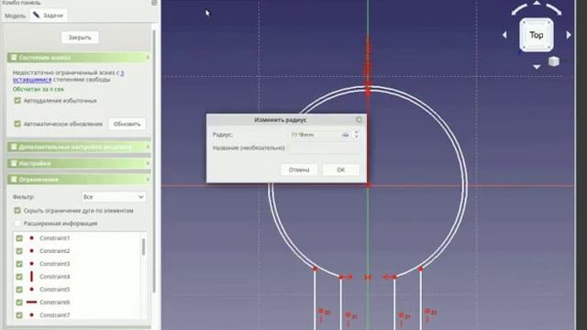This screenshot has height=330, width=587.
Task: Click the clockwise curved rotation arrow
Action: (554, 9)
